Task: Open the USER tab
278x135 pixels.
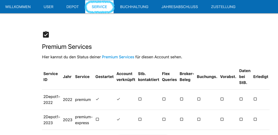Action: pyautogui.click(x=49, y=7)
